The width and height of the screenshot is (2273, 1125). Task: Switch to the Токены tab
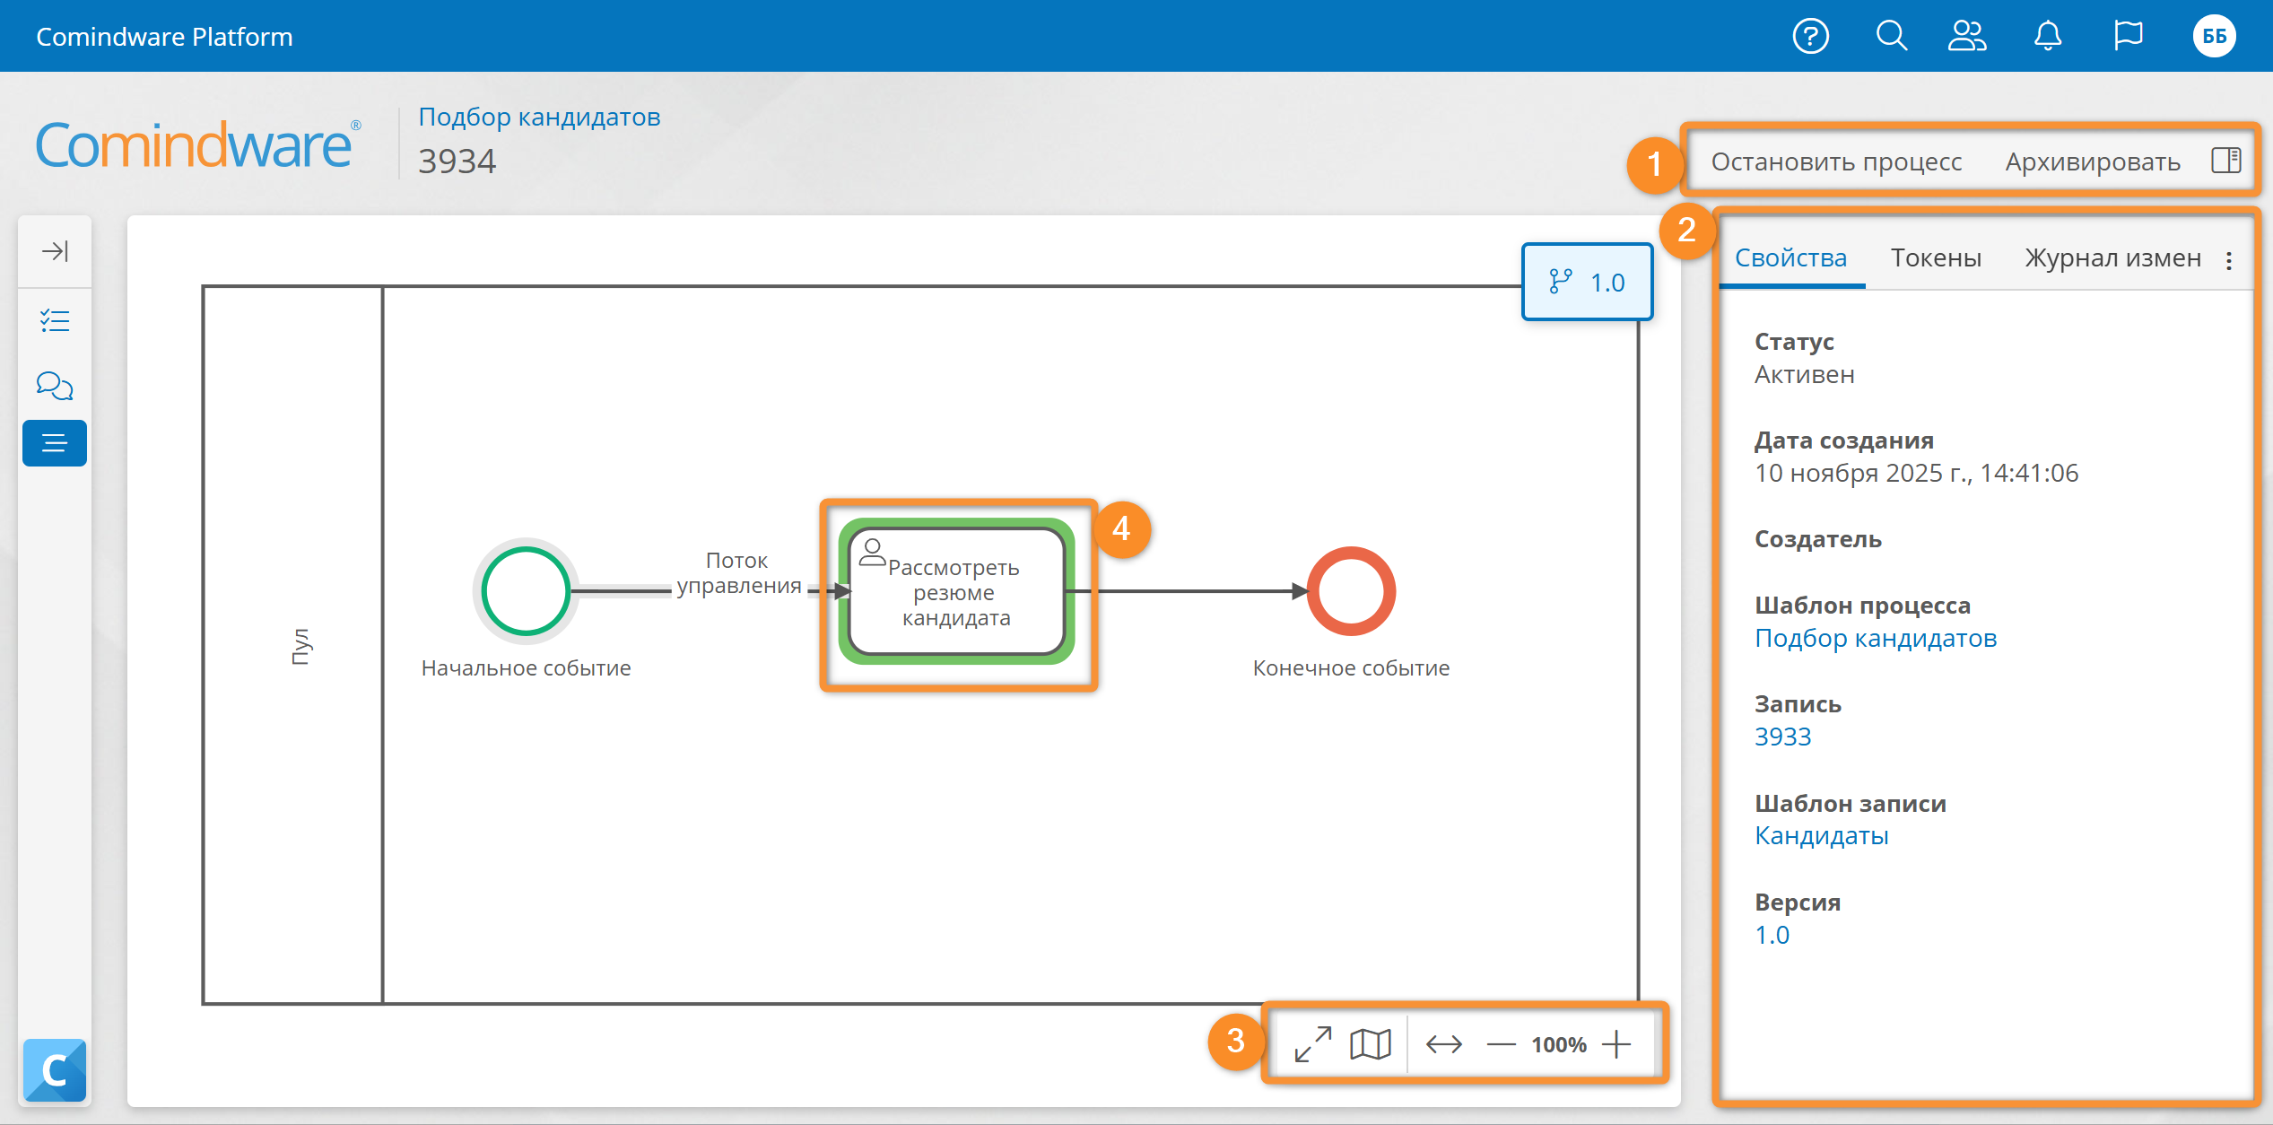tap(1936, 258)
